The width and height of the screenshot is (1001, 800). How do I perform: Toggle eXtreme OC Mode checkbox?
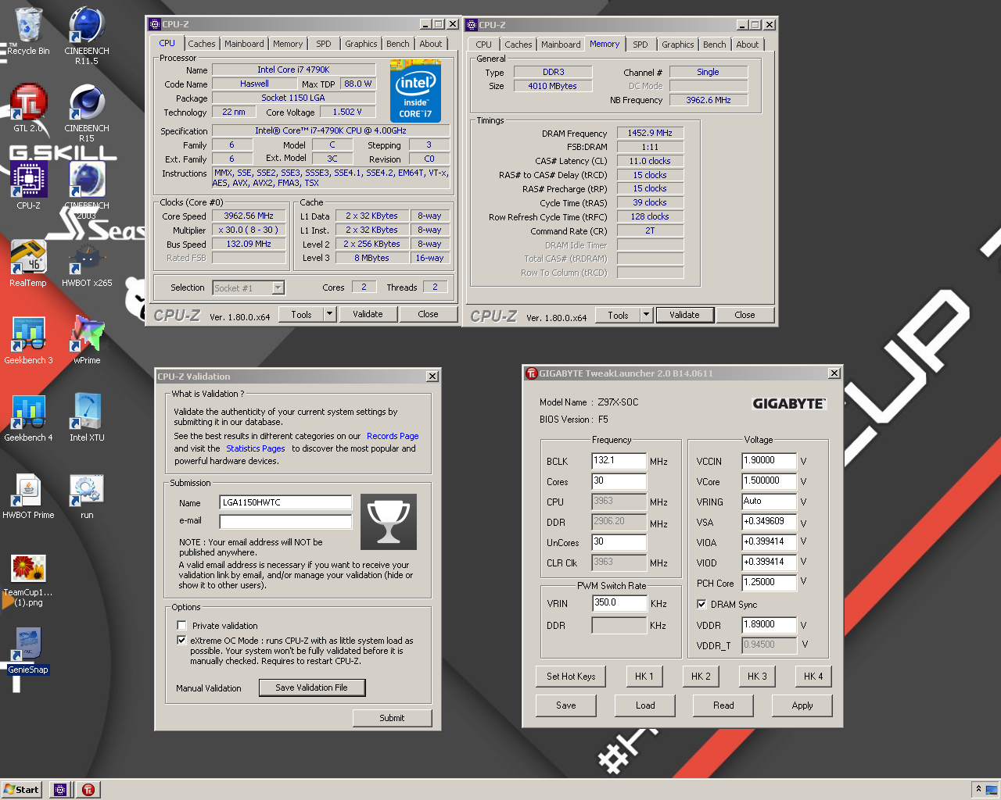pyautogui.click(x=182, y=641)
